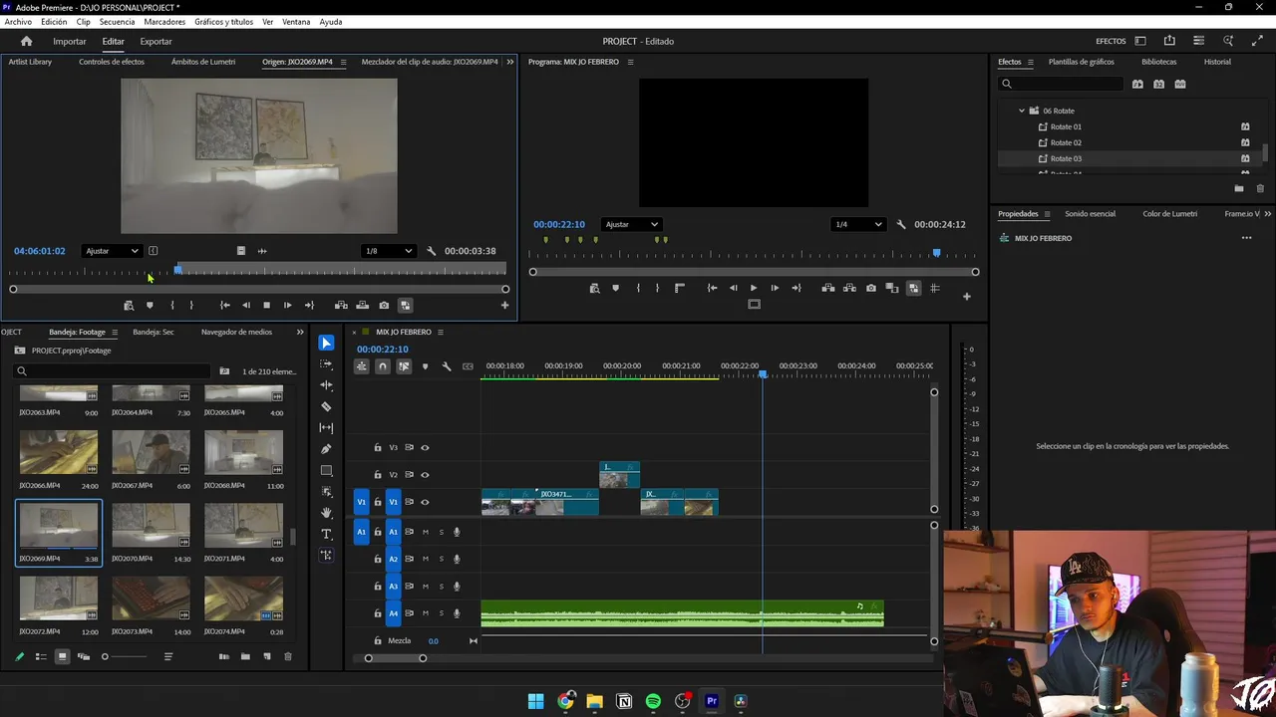The width and height of the screenshot is (1276, 717).
Task: Click Source monitor playhead on scrub bar
Action: 178,270
